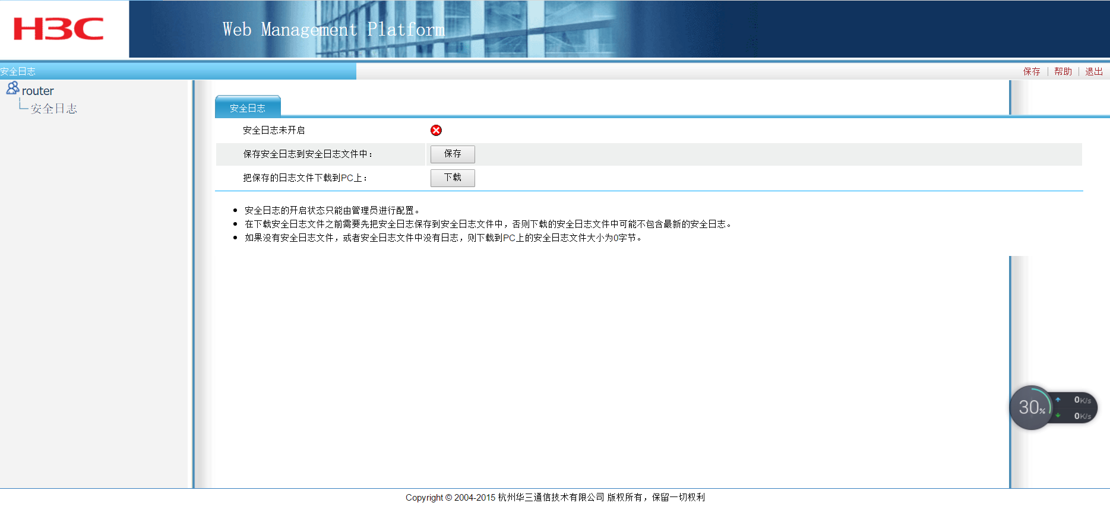The height and width of the screenshot is (506, 1110).
Task: Click the 0K/s download speed value
Action: pos(1082,416)
